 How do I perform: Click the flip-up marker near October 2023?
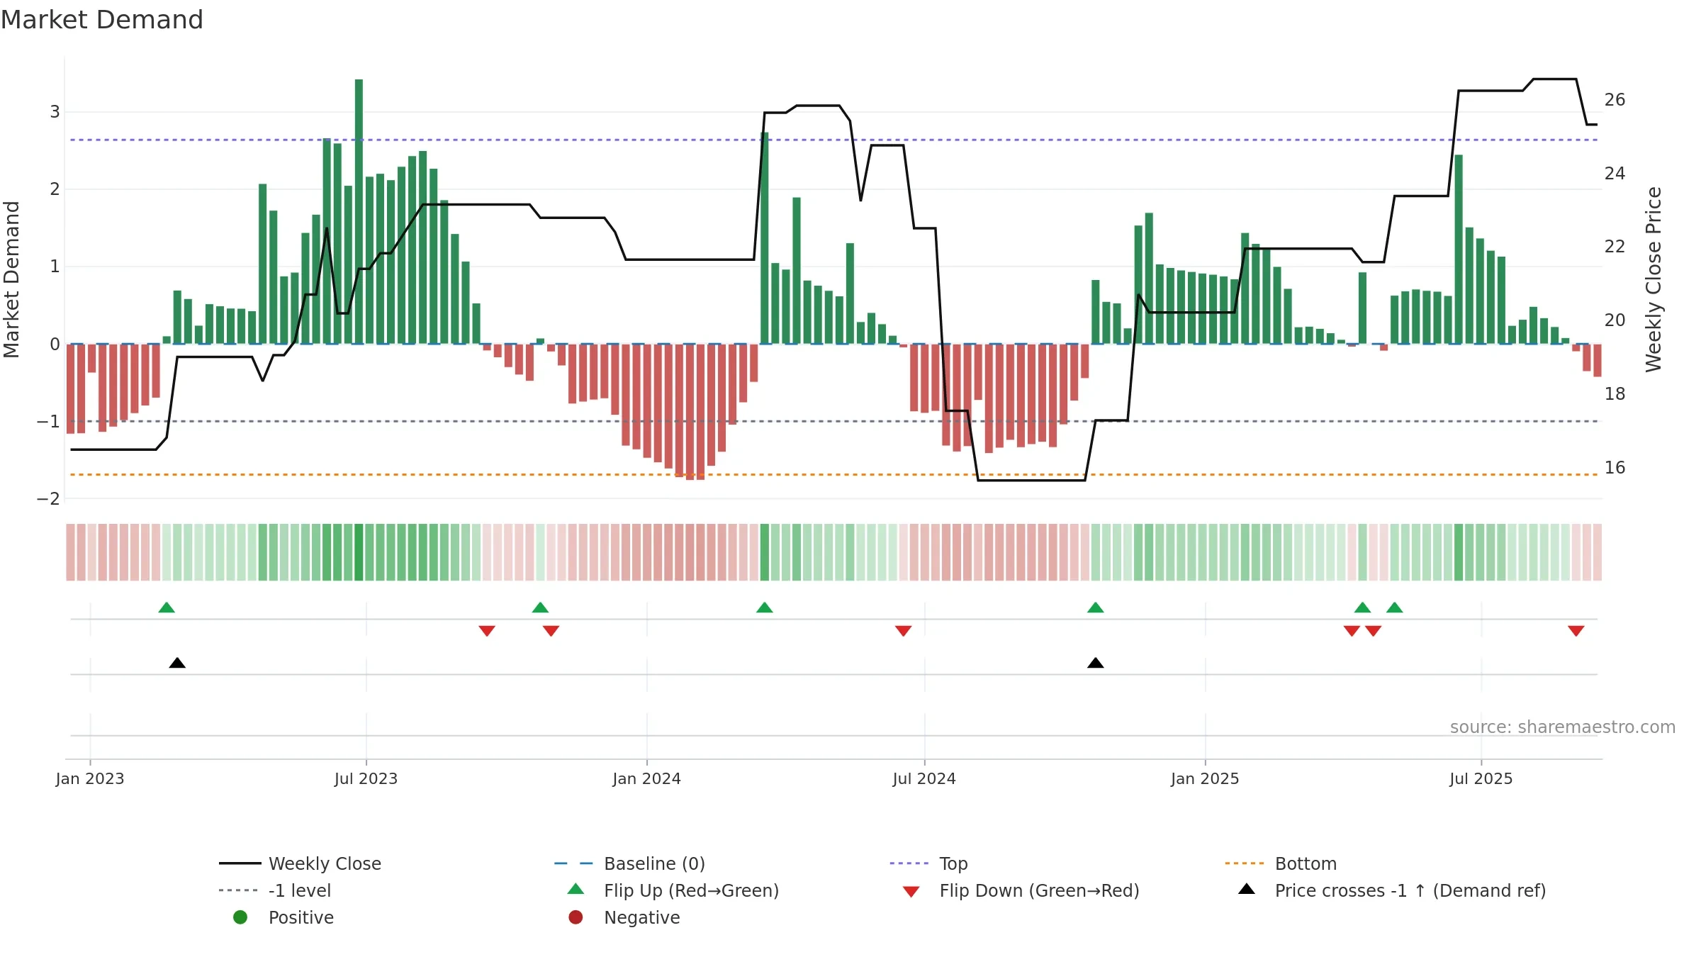(540, 608)
